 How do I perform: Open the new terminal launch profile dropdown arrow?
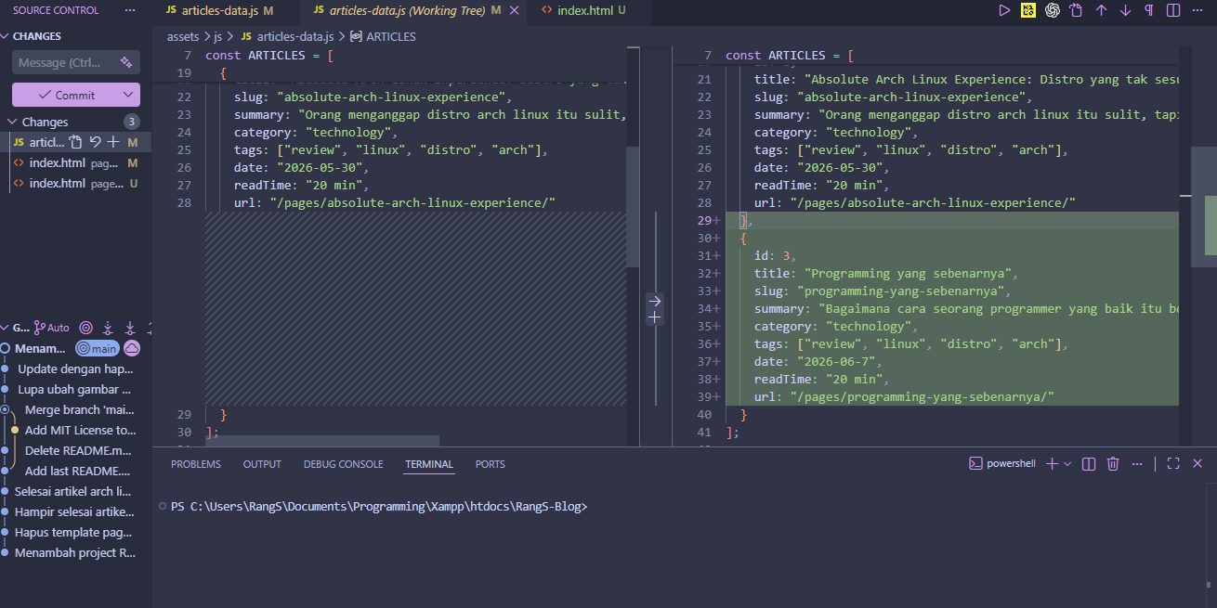[1067, 463]
